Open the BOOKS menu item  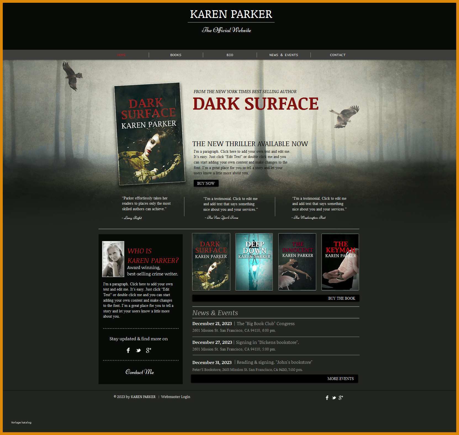click(x=176, y=55)
